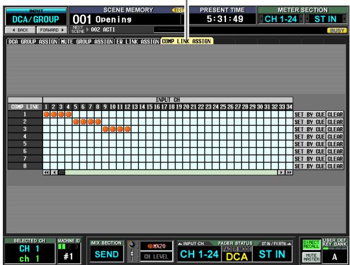Click input channel column header 17
Screen dimensions: 350x265
(x=164, y=106)
